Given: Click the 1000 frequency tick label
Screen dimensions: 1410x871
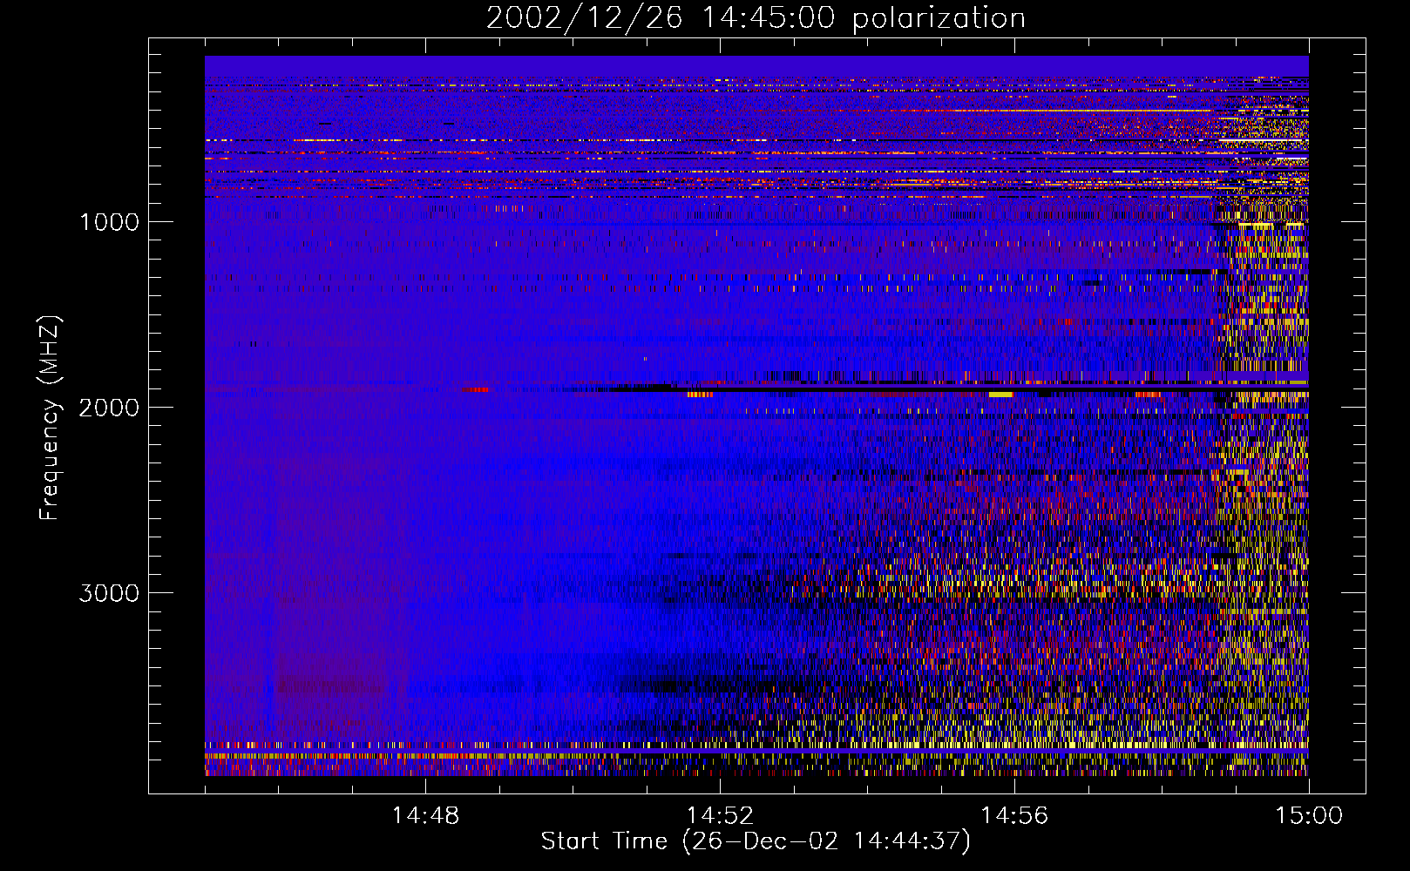Looking at the screenshot, I should pyautogui.click(x=110, y=222).
